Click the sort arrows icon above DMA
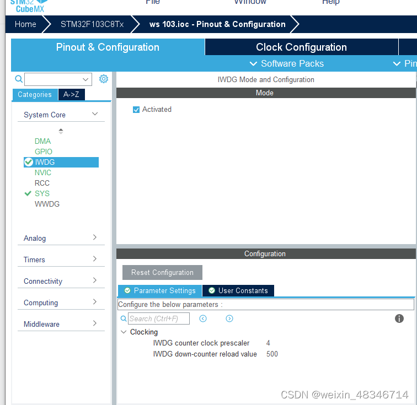417x405 pixels. pyautogui.click(x=61, y=131)
